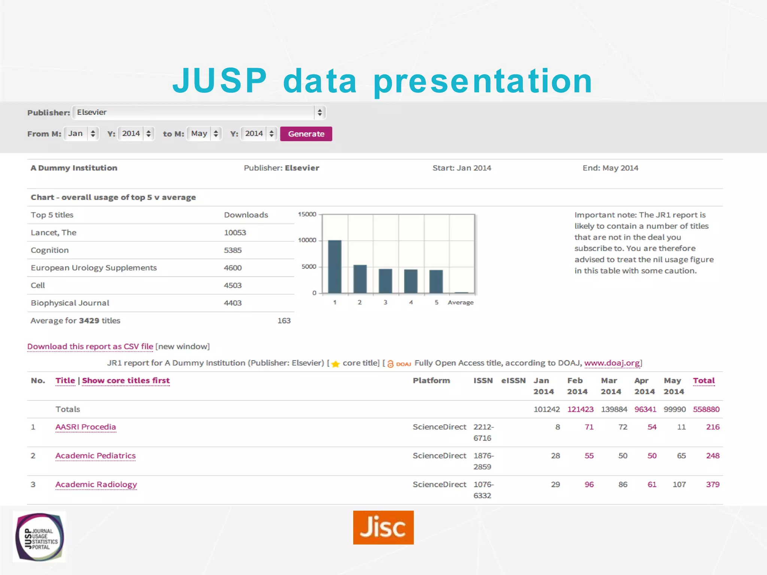Open the Academic Pediatrics title link
Image resolution: width=767 pixels, height=575 pixels.
point(96,456)
